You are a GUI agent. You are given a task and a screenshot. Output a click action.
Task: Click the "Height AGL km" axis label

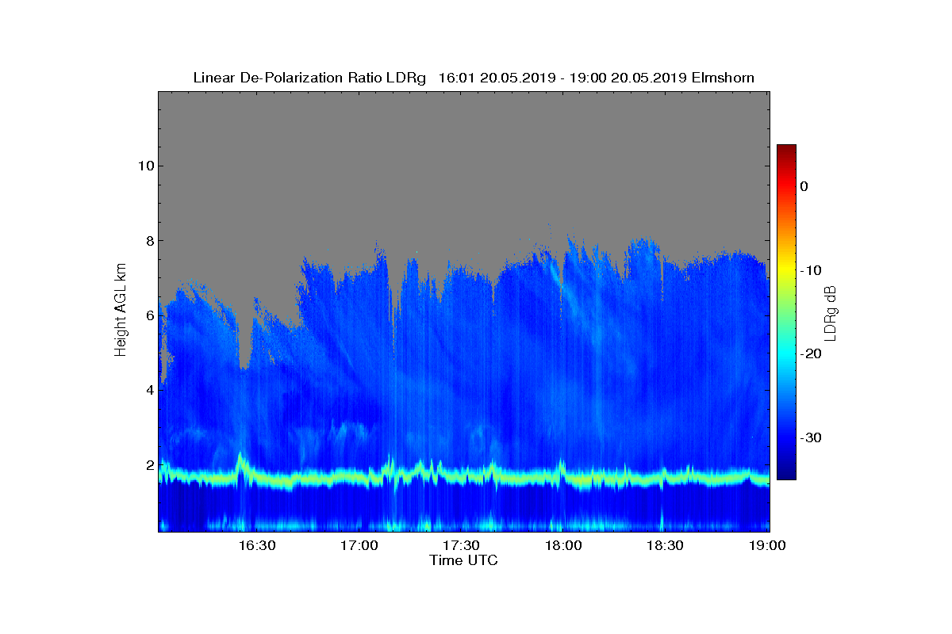pos(121,311)
